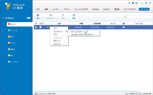Select PCへエクスポート submenu item
The width and height of the screenshot is (153, 95).
pyautogui.click(x=84, y=32)
